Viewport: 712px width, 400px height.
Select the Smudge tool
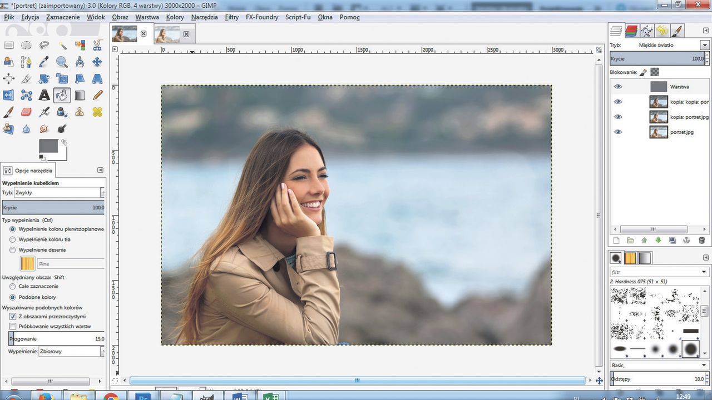(44, 129)
